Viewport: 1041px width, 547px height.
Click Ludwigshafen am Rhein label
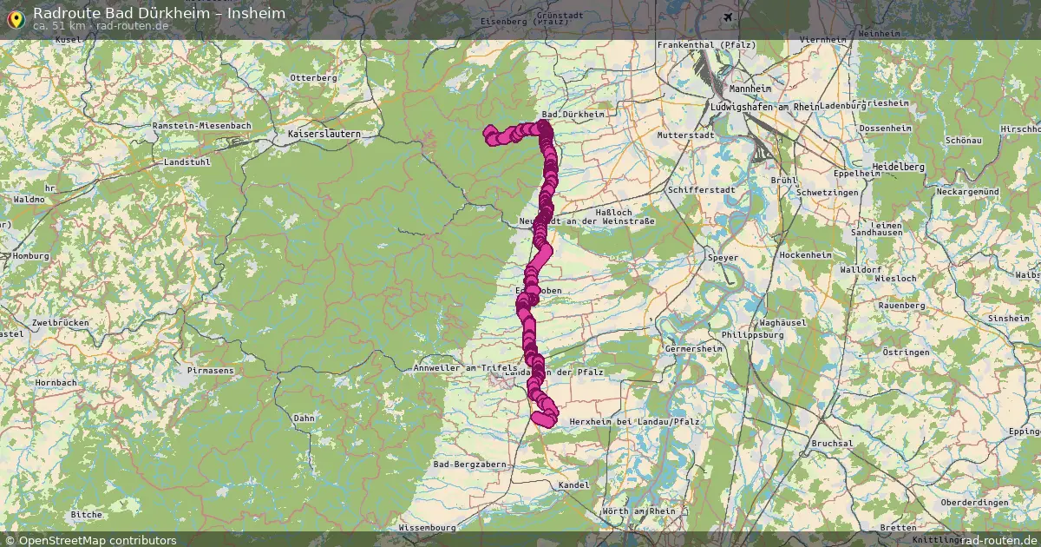coord(764,106)
